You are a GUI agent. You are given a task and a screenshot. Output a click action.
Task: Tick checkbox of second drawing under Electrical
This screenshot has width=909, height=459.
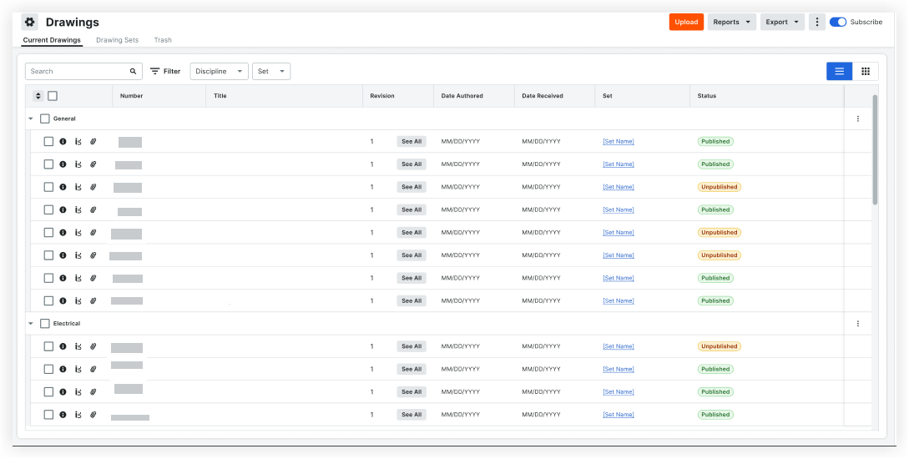[x=48, y=369]
